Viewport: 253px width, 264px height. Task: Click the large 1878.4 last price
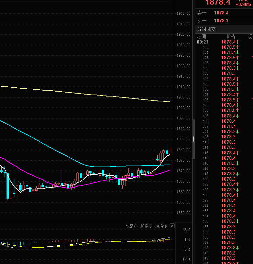click(218, 2)
